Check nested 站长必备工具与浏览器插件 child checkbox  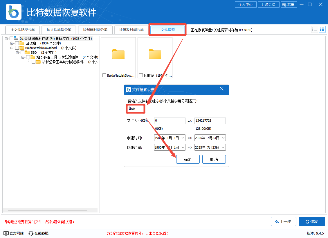coord(33,62)
